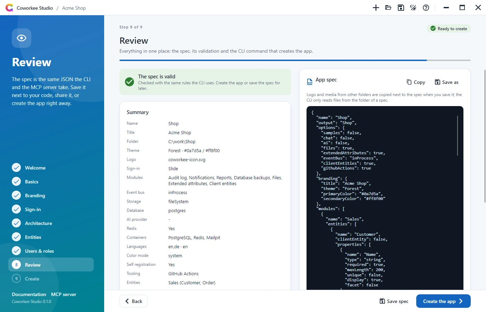Switch to the Entities step

(51, 237)
